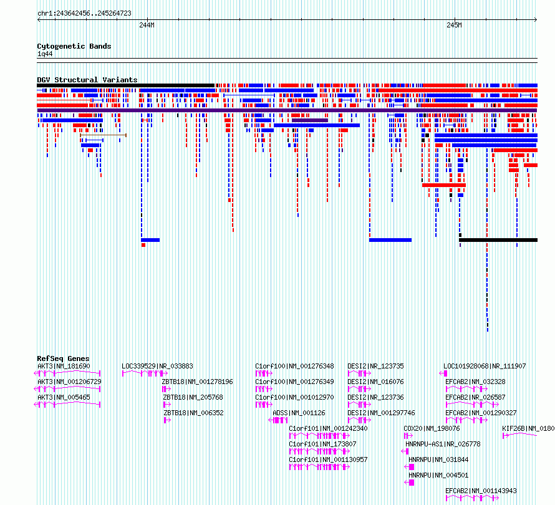Click the 244M ruler tick label

click(147, 25)
